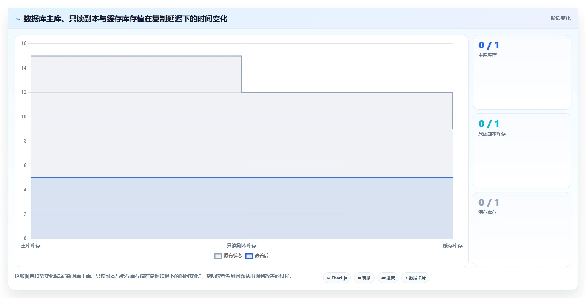Click the description sentence below the chart
This screenshot has height=298, width=586.
(x=153, y=276)
